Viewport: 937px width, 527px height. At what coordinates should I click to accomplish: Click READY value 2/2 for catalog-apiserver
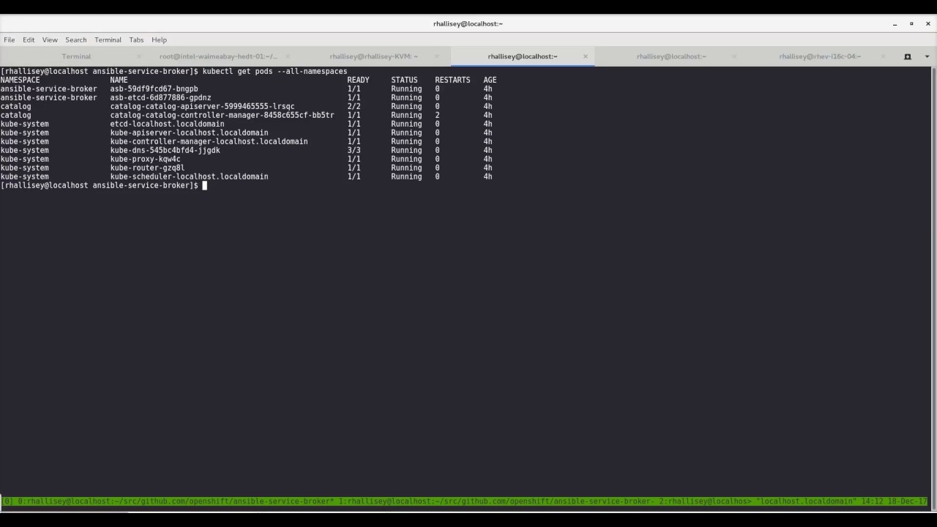pos(354,106)
